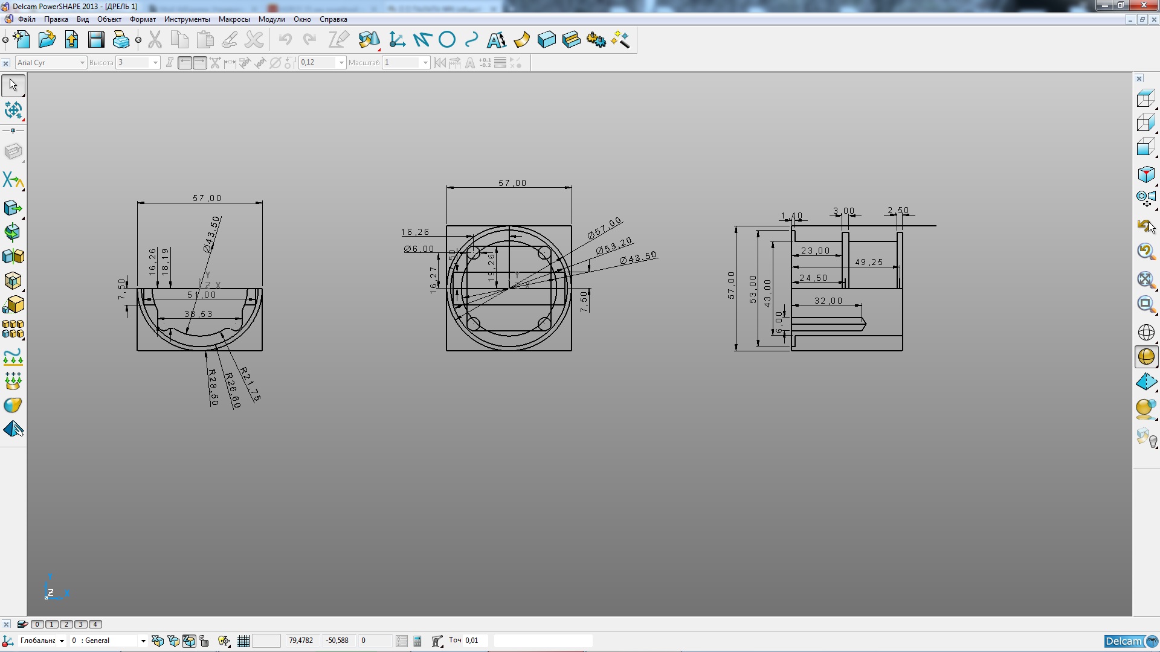Viewport: 1160px width, 652px height.
Task: Toggle left dimension arrow style
Action: tap(185, 63)
